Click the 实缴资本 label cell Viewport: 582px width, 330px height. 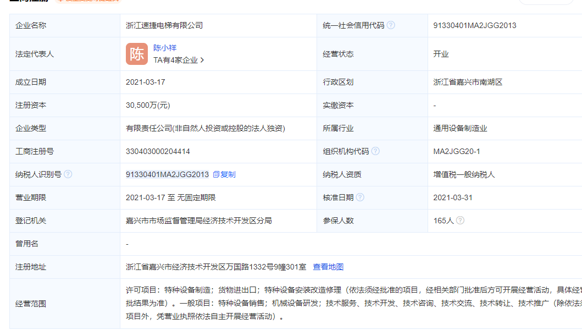click(x=372, y=105)
